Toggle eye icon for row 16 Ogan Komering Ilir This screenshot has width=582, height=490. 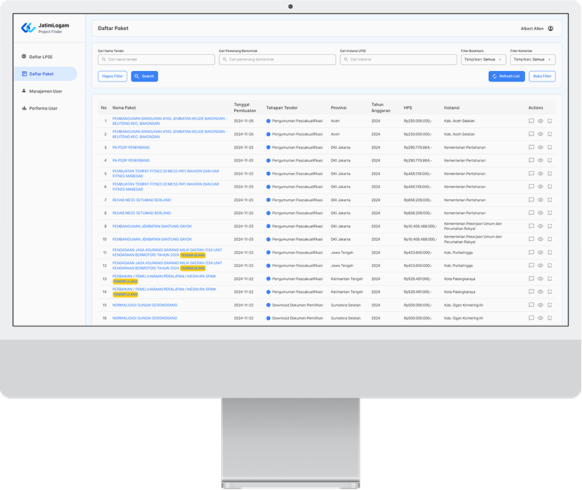coord(540,318)
